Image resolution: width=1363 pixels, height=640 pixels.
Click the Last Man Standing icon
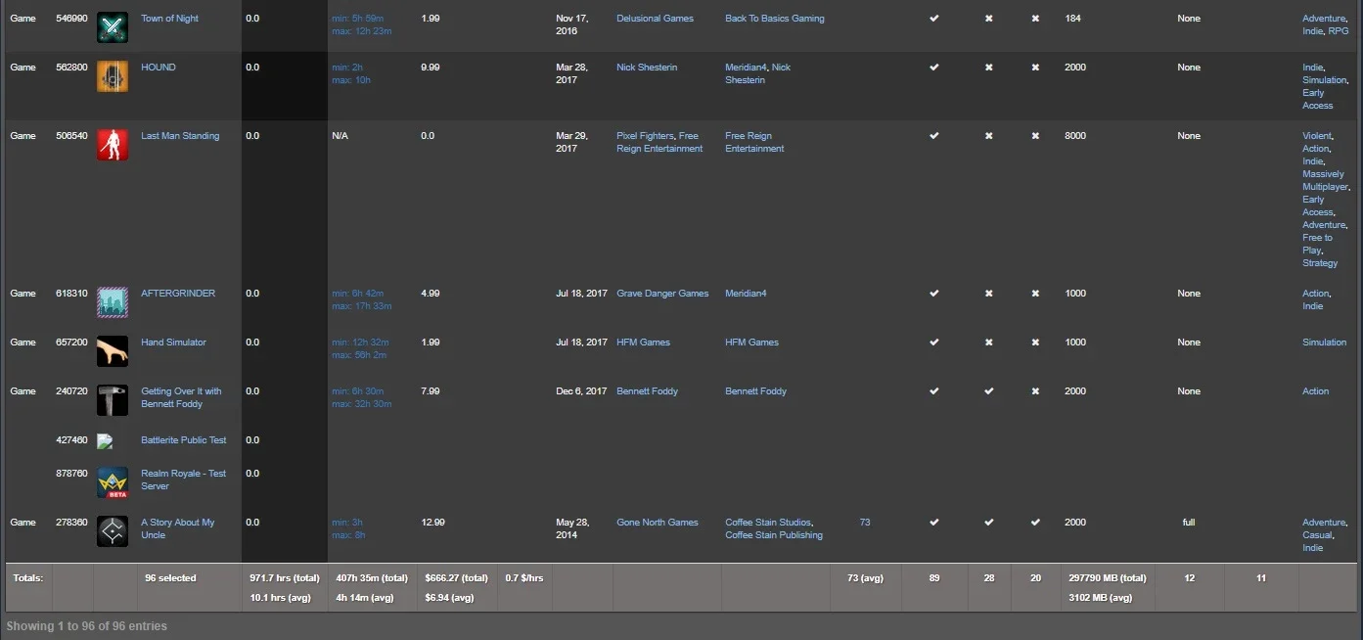113,145
